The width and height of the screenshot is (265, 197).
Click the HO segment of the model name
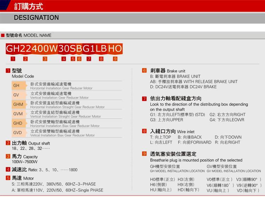(115, 48)
